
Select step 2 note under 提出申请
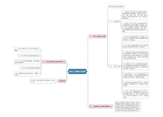tap(135, 28)
